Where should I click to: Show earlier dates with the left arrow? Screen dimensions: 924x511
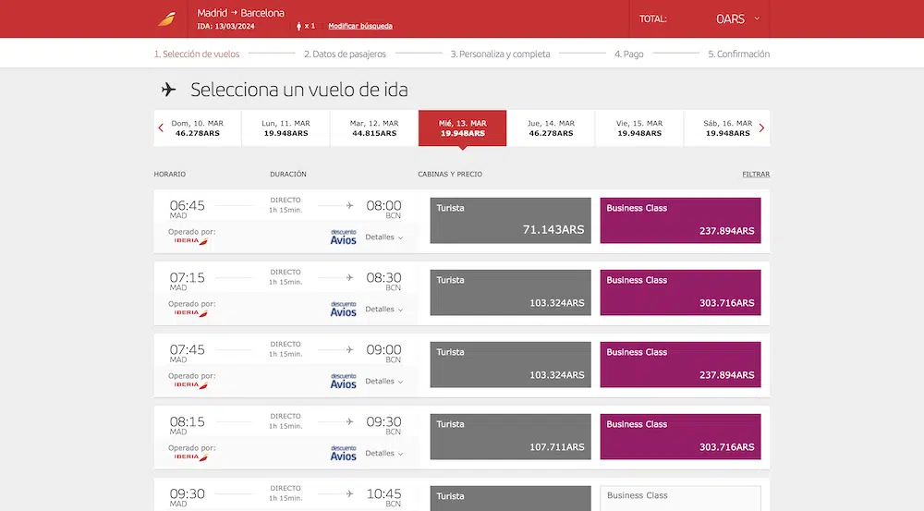tap(161, 128)
